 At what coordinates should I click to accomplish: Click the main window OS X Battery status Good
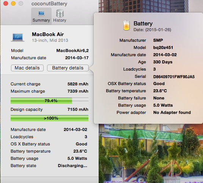click(82, 144)
